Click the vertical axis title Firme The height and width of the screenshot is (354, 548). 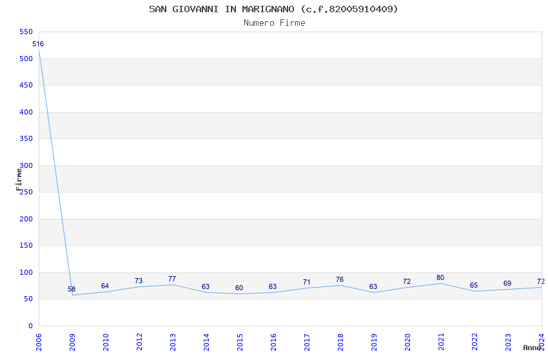[x=19, y=180]
